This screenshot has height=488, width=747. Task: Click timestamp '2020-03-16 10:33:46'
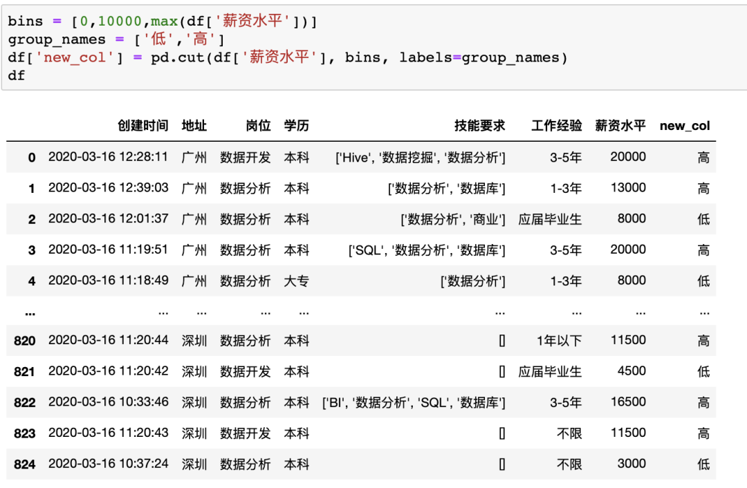pyautogui.click(x=108, y=402)
